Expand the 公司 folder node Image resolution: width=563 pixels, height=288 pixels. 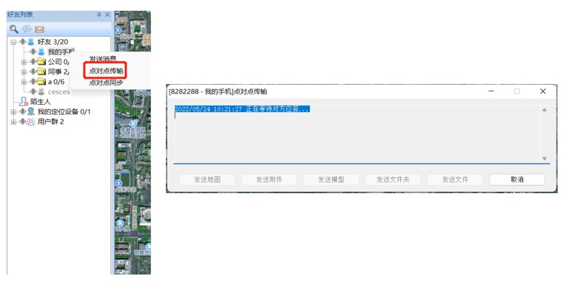click(x=24, y=62)
